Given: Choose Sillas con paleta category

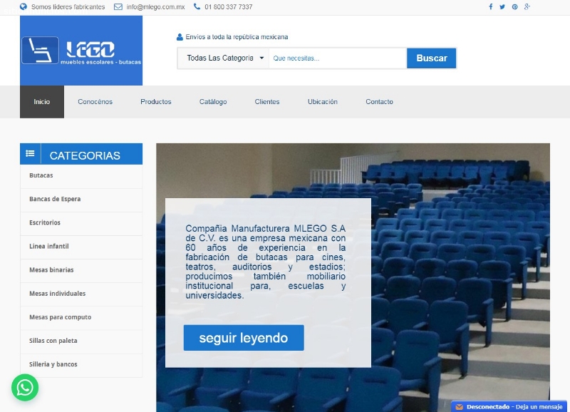Looking at the screenshot, I should [x=53, y=341].
